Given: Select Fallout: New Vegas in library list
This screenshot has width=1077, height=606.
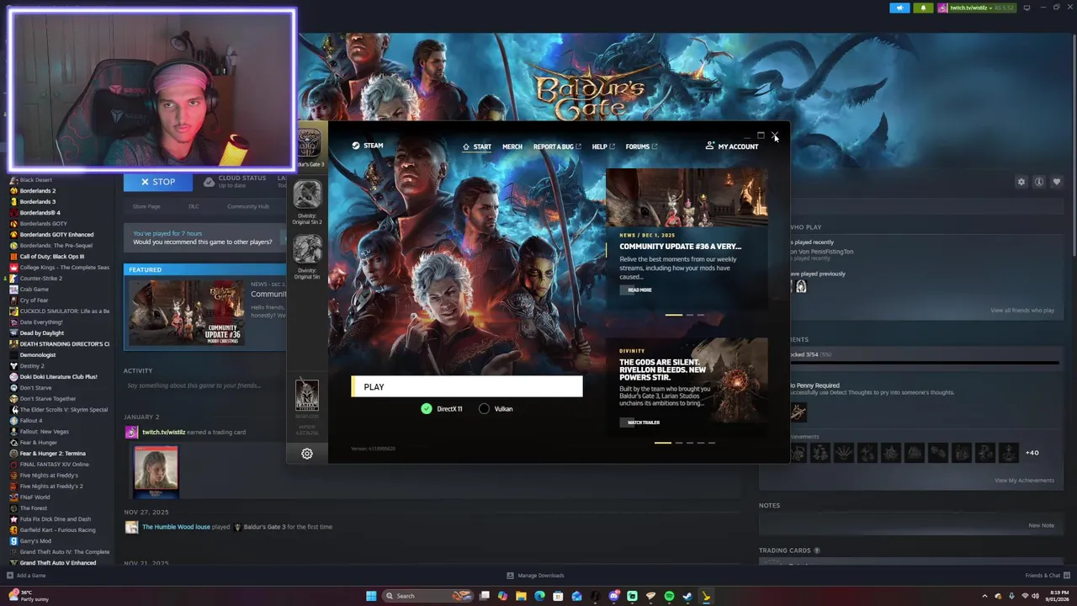Looking at the screenshot, I should click(x=44, y=432).
